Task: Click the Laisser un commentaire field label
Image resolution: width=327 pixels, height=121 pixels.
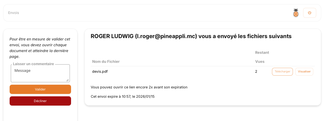Action: pos(33,64)
